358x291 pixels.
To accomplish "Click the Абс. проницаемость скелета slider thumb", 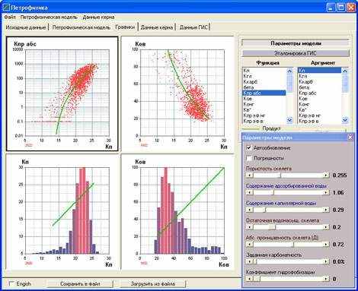I will tap(294, 245).
